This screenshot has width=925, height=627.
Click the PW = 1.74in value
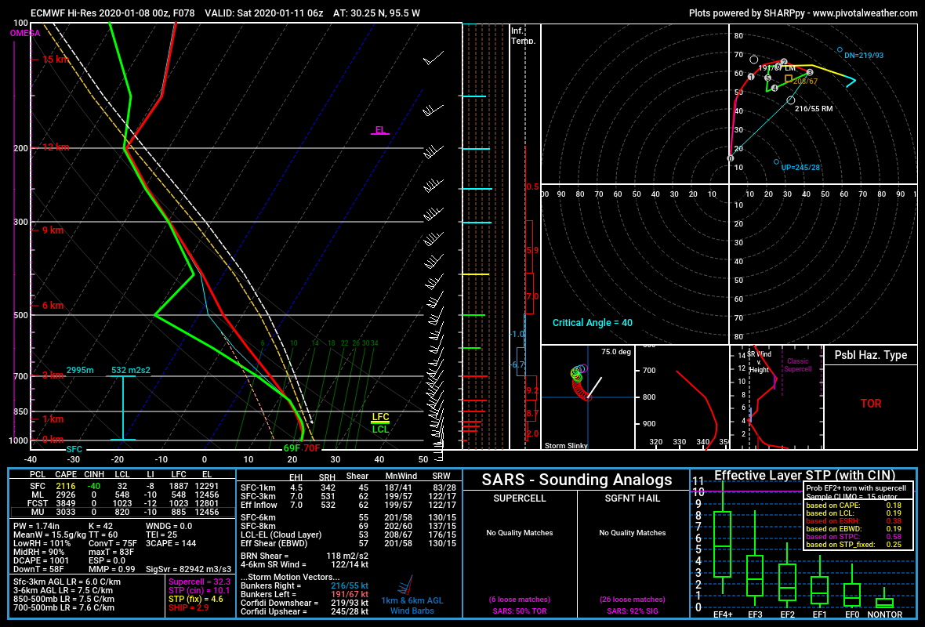pos(36,526)
